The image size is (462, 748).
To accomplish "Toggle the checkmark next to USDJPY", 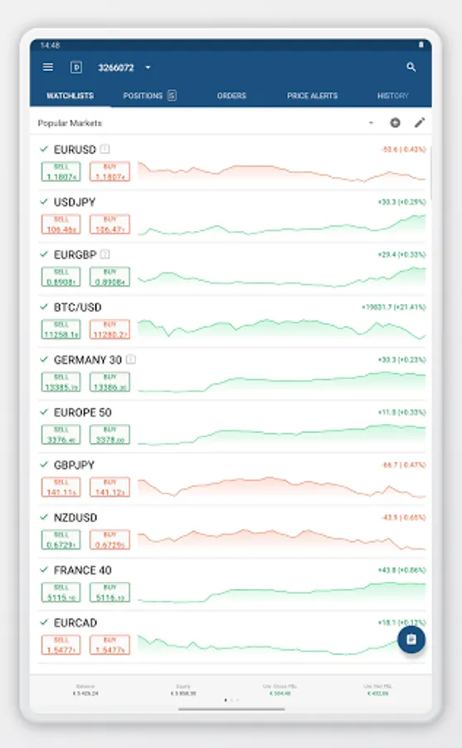I will tap(44, 202).
